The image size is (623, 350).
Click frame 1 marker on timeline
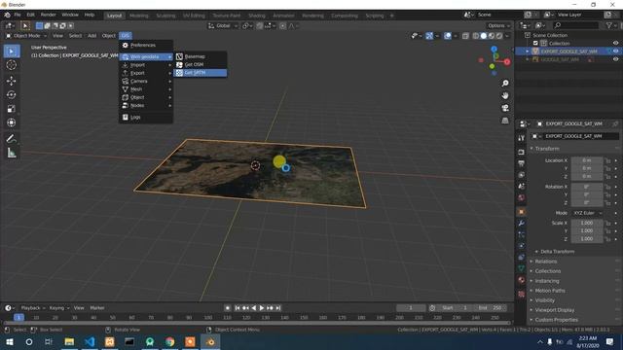point(18,318)
